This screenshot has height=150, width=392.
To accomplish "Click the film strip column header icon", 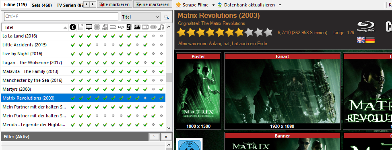I will click(145, 27).
